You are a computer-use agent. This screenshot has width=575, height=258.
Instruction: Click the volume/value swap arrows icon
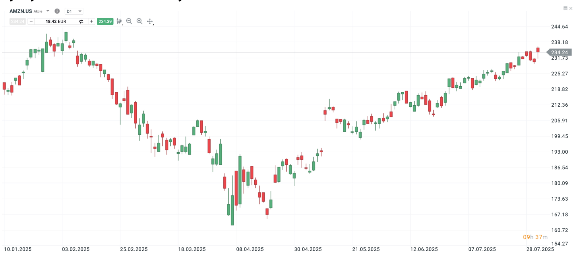81,21
